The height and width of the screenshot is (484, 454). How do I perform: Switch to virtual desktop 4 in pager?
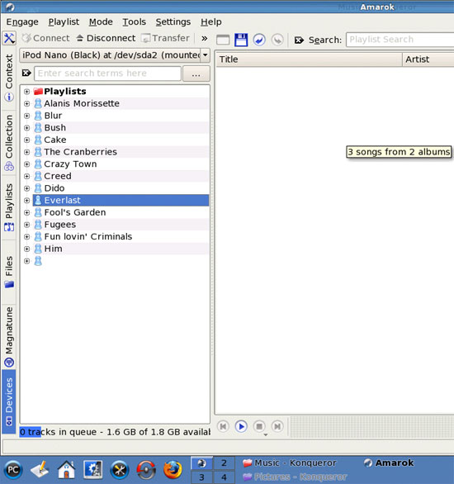224,477
